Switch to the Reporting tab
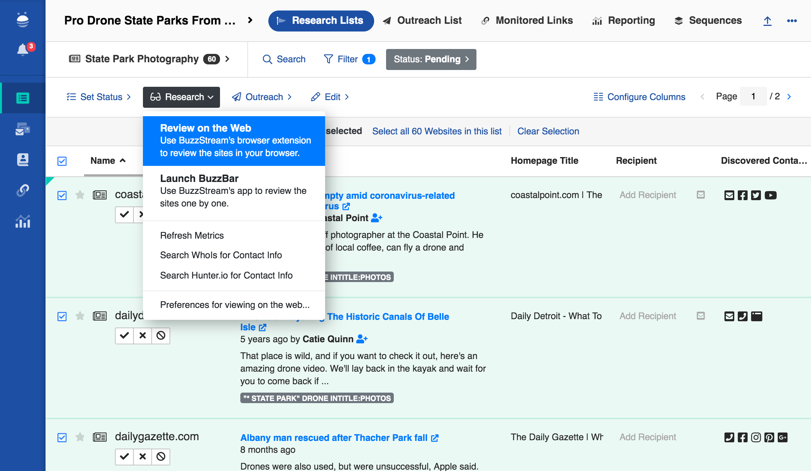811x471 pixels. coord(624,21)
